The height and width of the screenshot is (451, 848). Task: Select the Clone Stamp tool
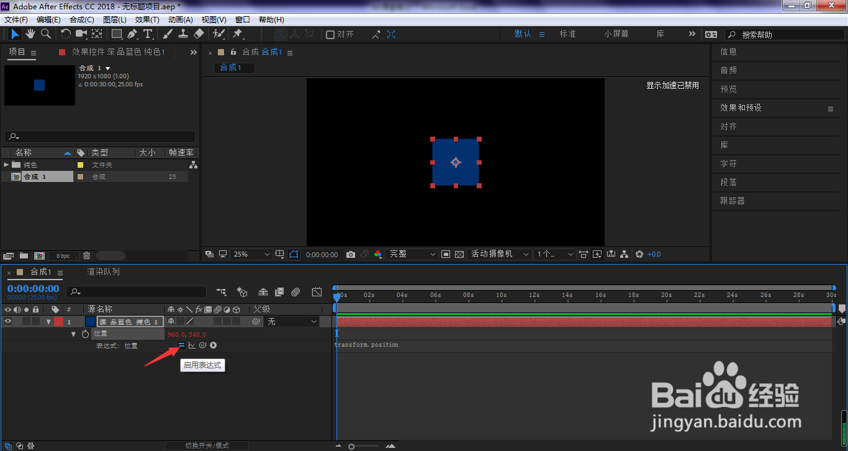tap(184, 34)
